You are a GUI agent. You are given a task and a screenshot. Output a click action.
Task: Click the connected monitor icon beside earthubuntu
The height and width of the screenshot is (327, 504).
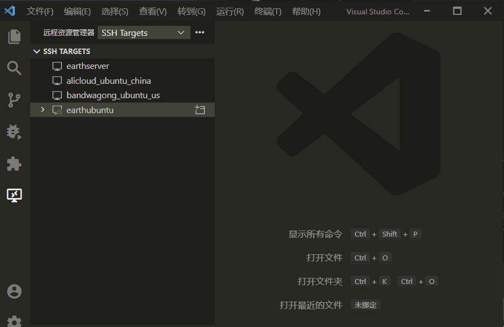(x=57, y=110)
